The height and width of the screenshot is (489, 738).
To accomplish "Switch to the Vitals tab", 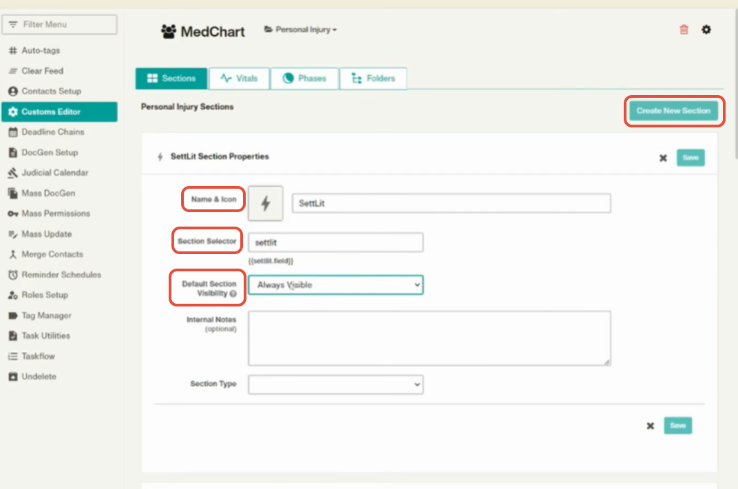I will pos(239,79).
